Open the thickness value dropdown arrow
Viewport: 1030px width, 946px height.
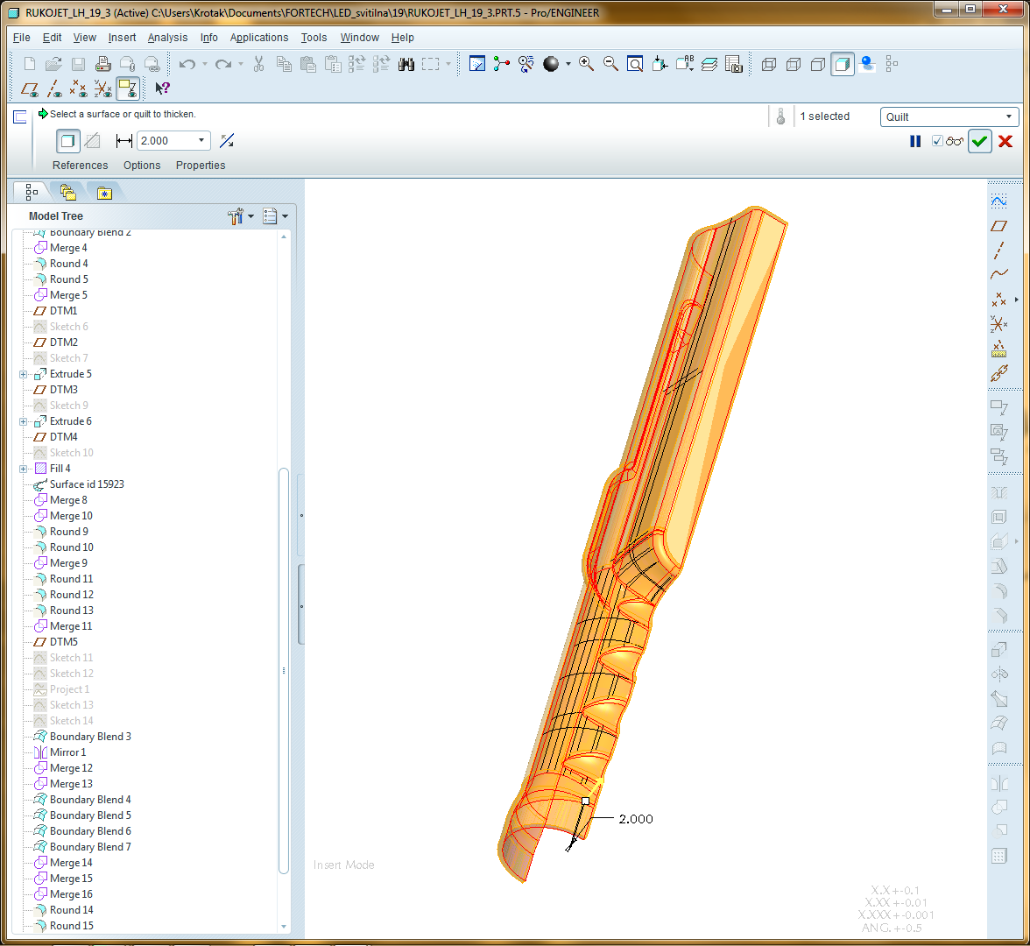pyautogui.click(x=201, y=140)
